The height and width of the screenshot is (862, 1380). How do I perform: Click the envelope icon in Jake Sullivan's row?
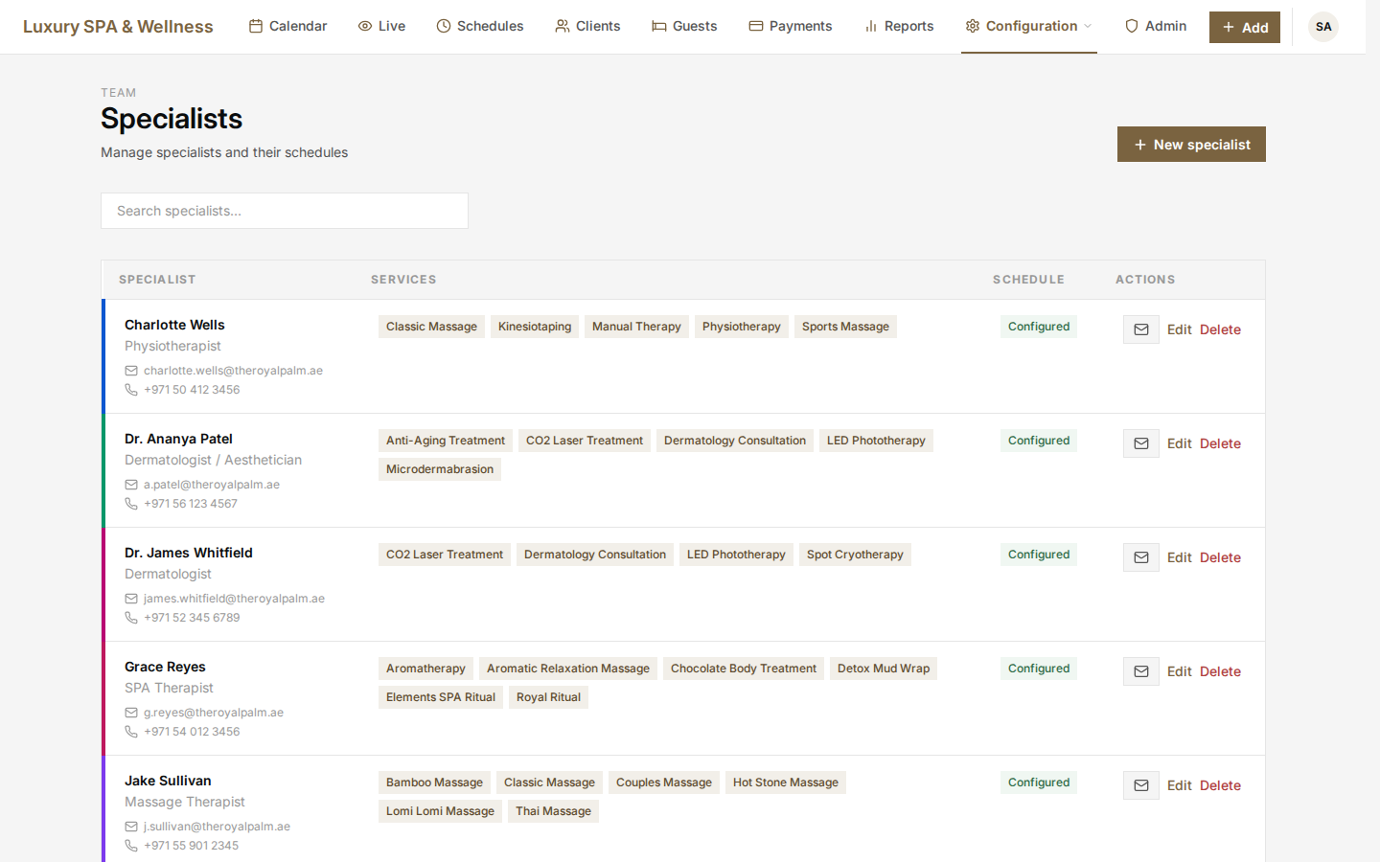(1140, 784)
